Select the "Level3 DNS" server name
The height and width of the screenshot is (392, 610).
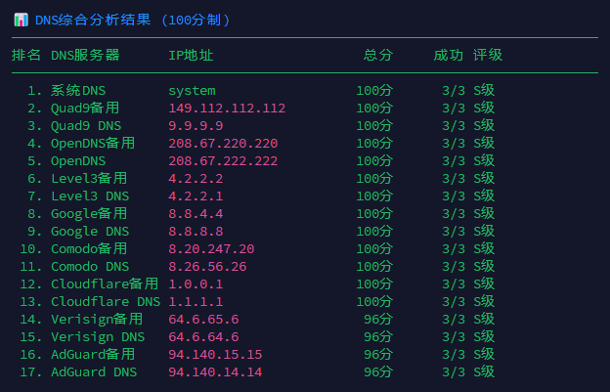(x=90, y=196)
